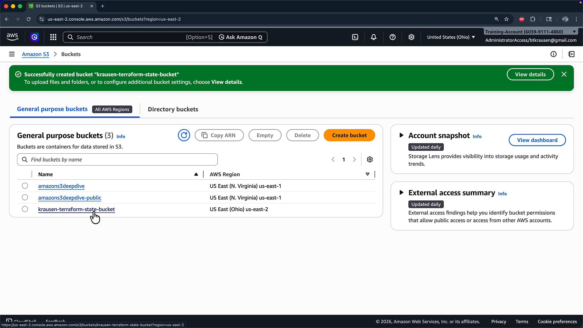The height and width of the screenshot is (328, 583).
Task: Open Info link next to External access summary
Action: [x=502, y=194]
